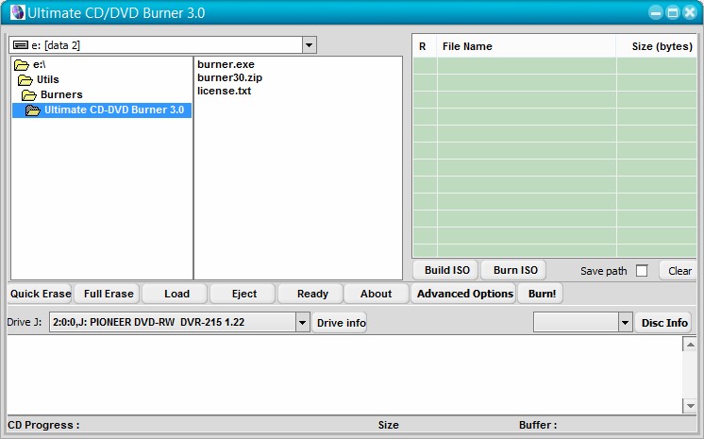Click the app disc icon in title bar
The width and height of the screenshot is (704, 439).
pyautogui.click(x=18, y=12)
